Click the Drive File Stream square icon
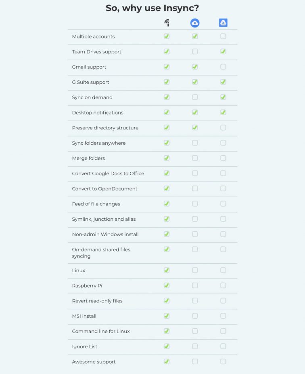The image size is (305, 374). click(x=223, y=23)
